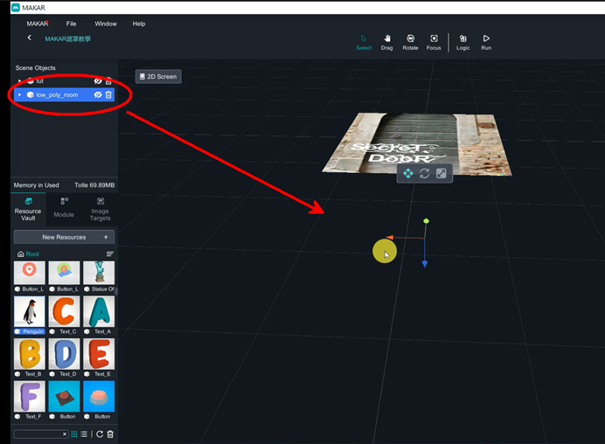
Task: Toggle visibility of low_poly_room
Action: point(98,94)
